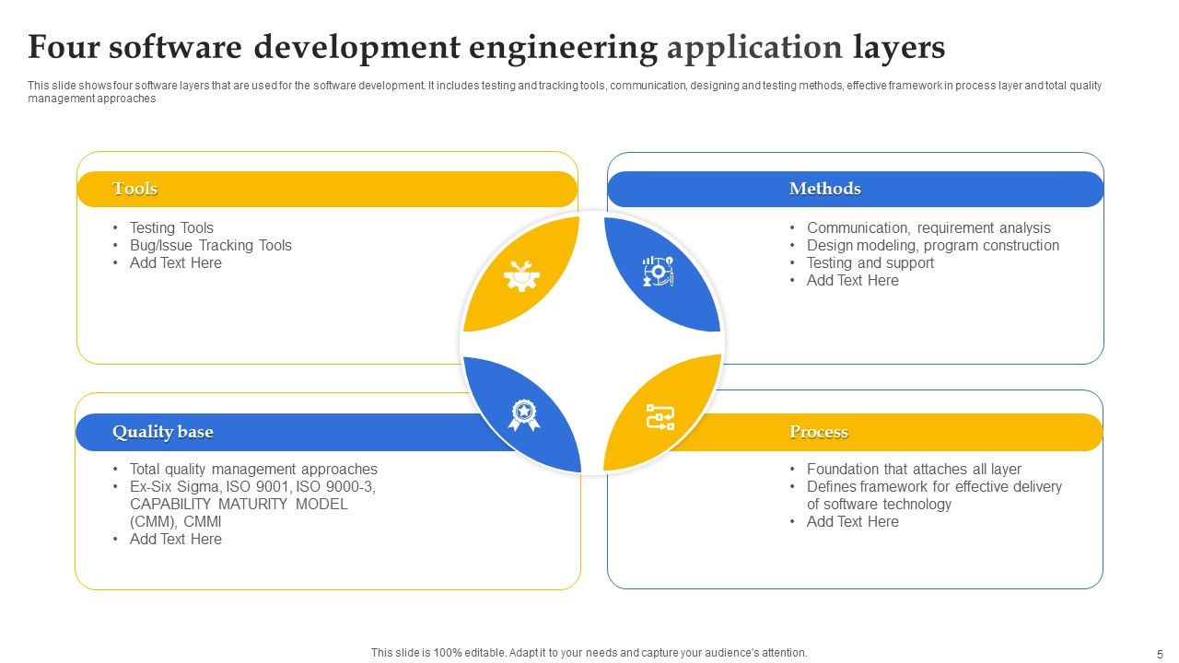Click the process diagram icon beside Methods

pyautogui.click(x=660, y=272)
